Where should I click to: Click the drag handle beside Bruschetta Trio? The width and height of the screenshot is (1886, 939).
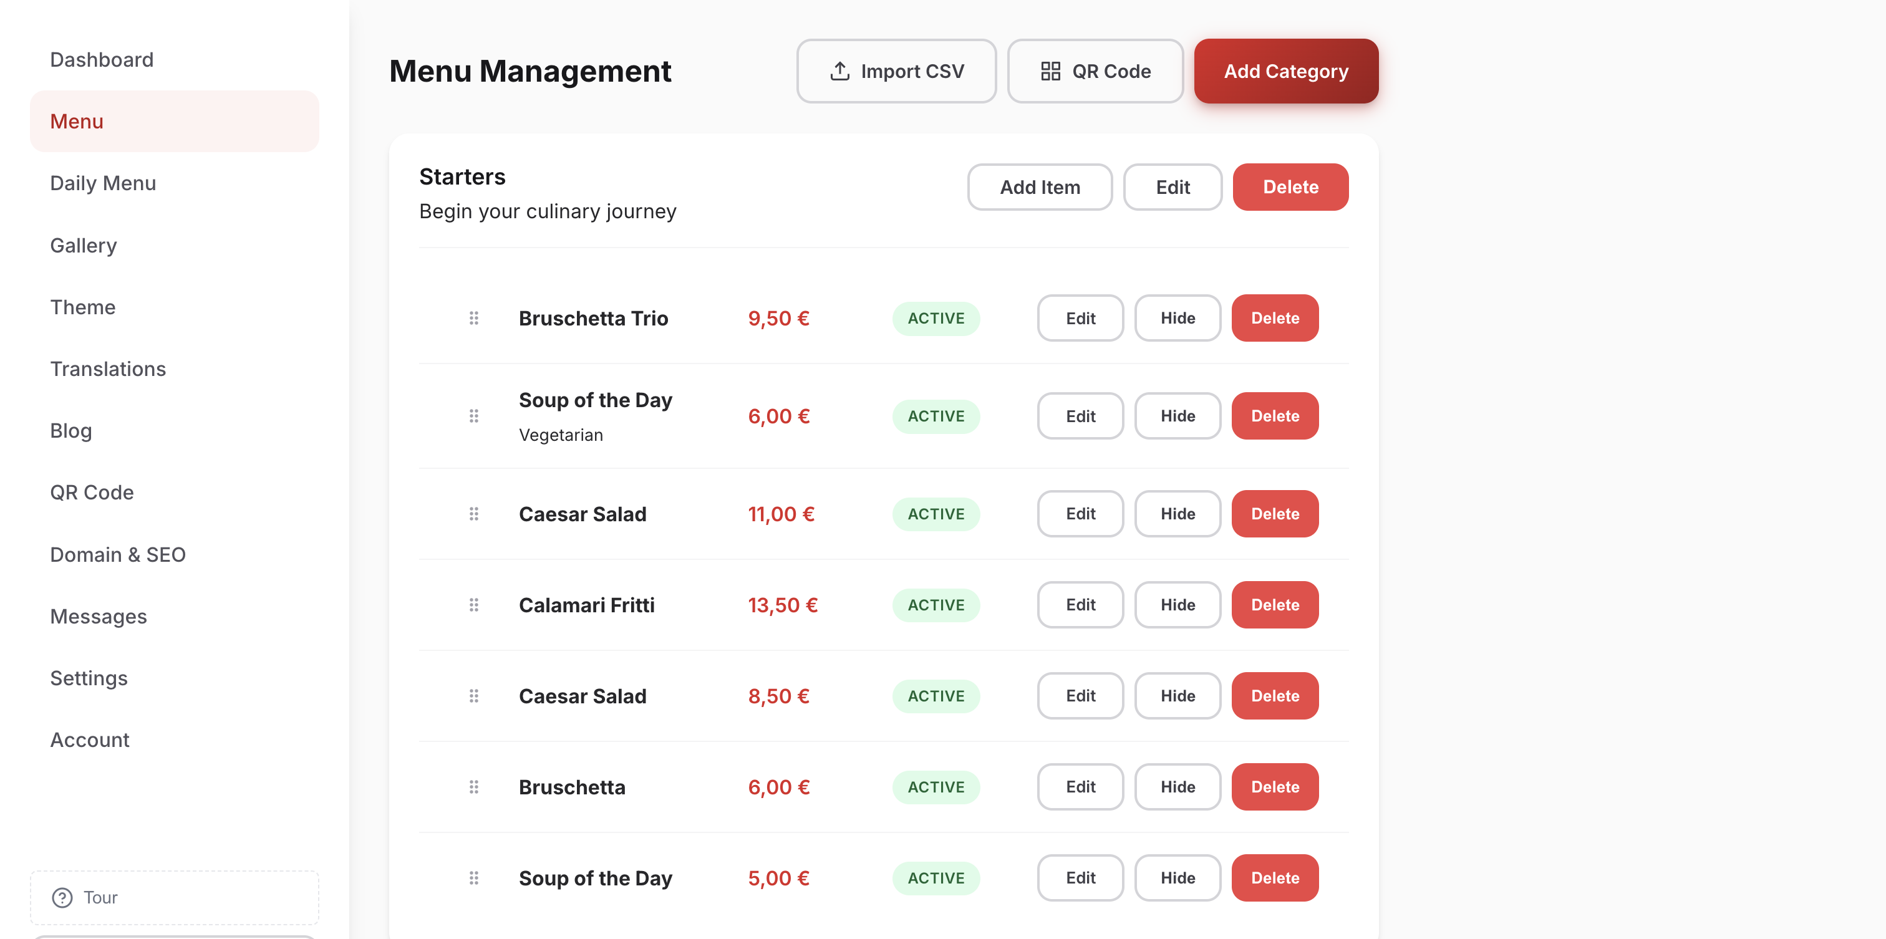(x=474, y=317)
